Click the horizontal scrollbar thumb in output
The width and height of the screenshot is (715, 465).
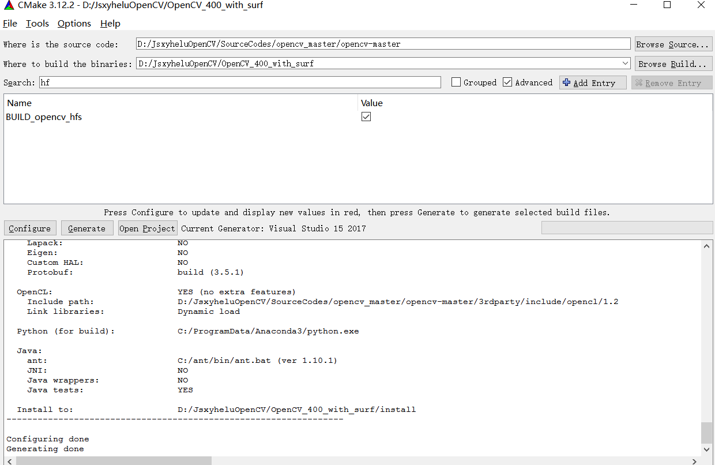tap(114, 460)
